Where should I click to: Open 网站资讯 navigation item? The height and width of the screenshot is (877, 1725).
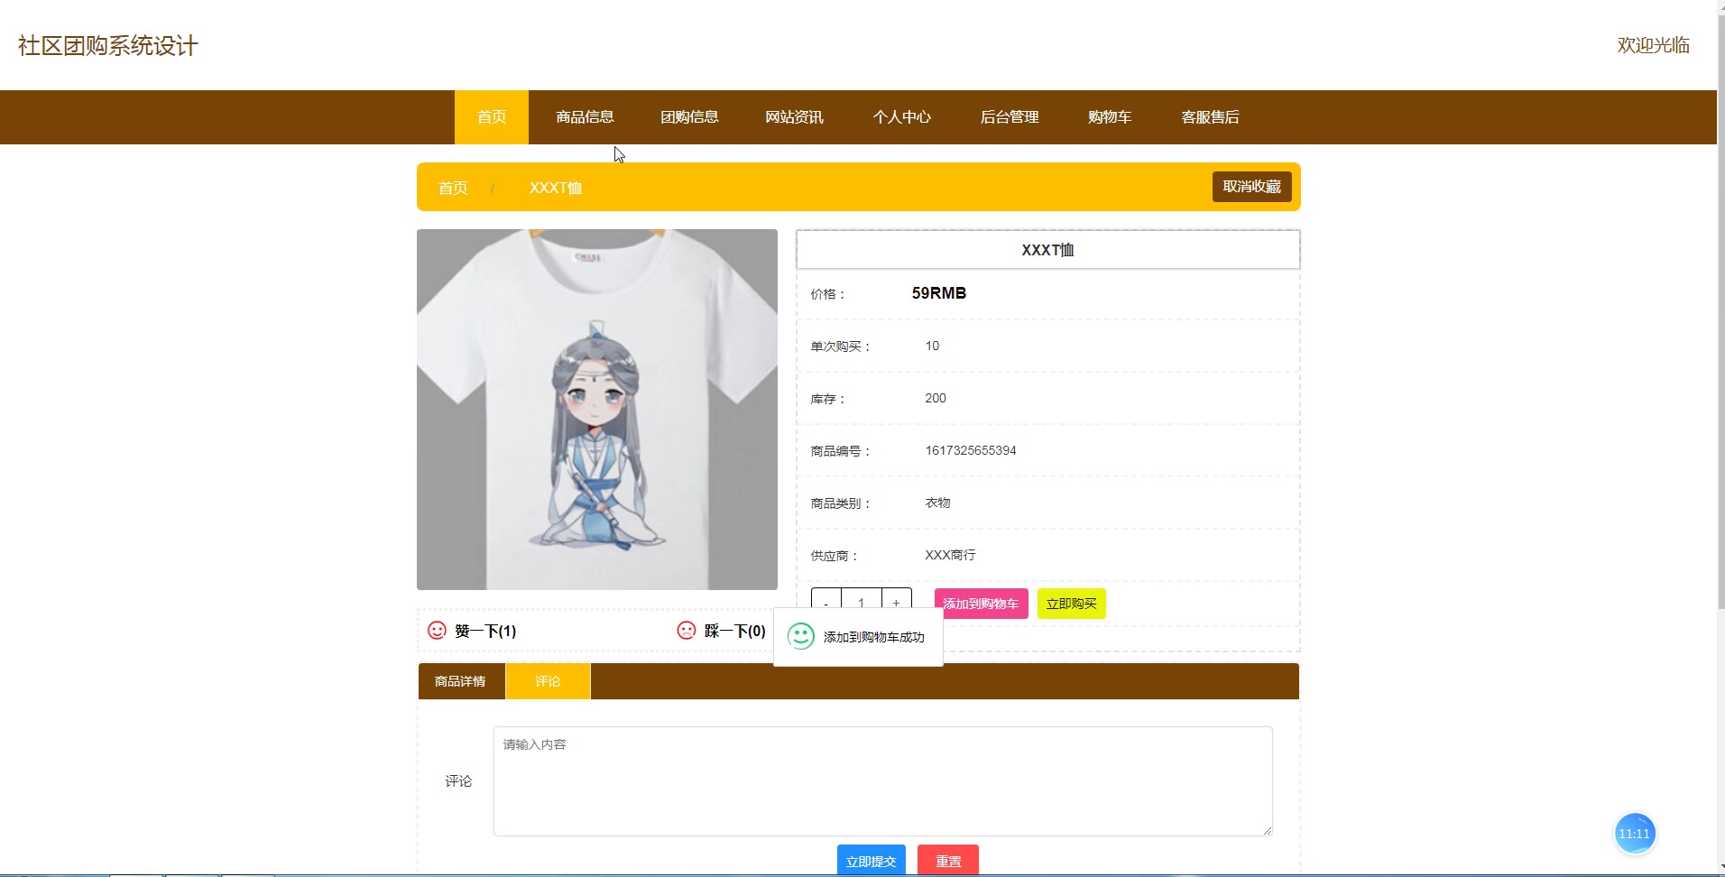(794, 117)
